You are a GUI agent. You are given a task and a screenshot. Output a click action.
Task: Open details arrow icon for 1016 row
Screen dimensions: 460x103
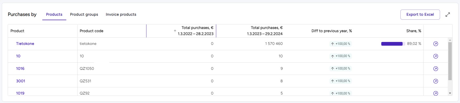(436, 69)
